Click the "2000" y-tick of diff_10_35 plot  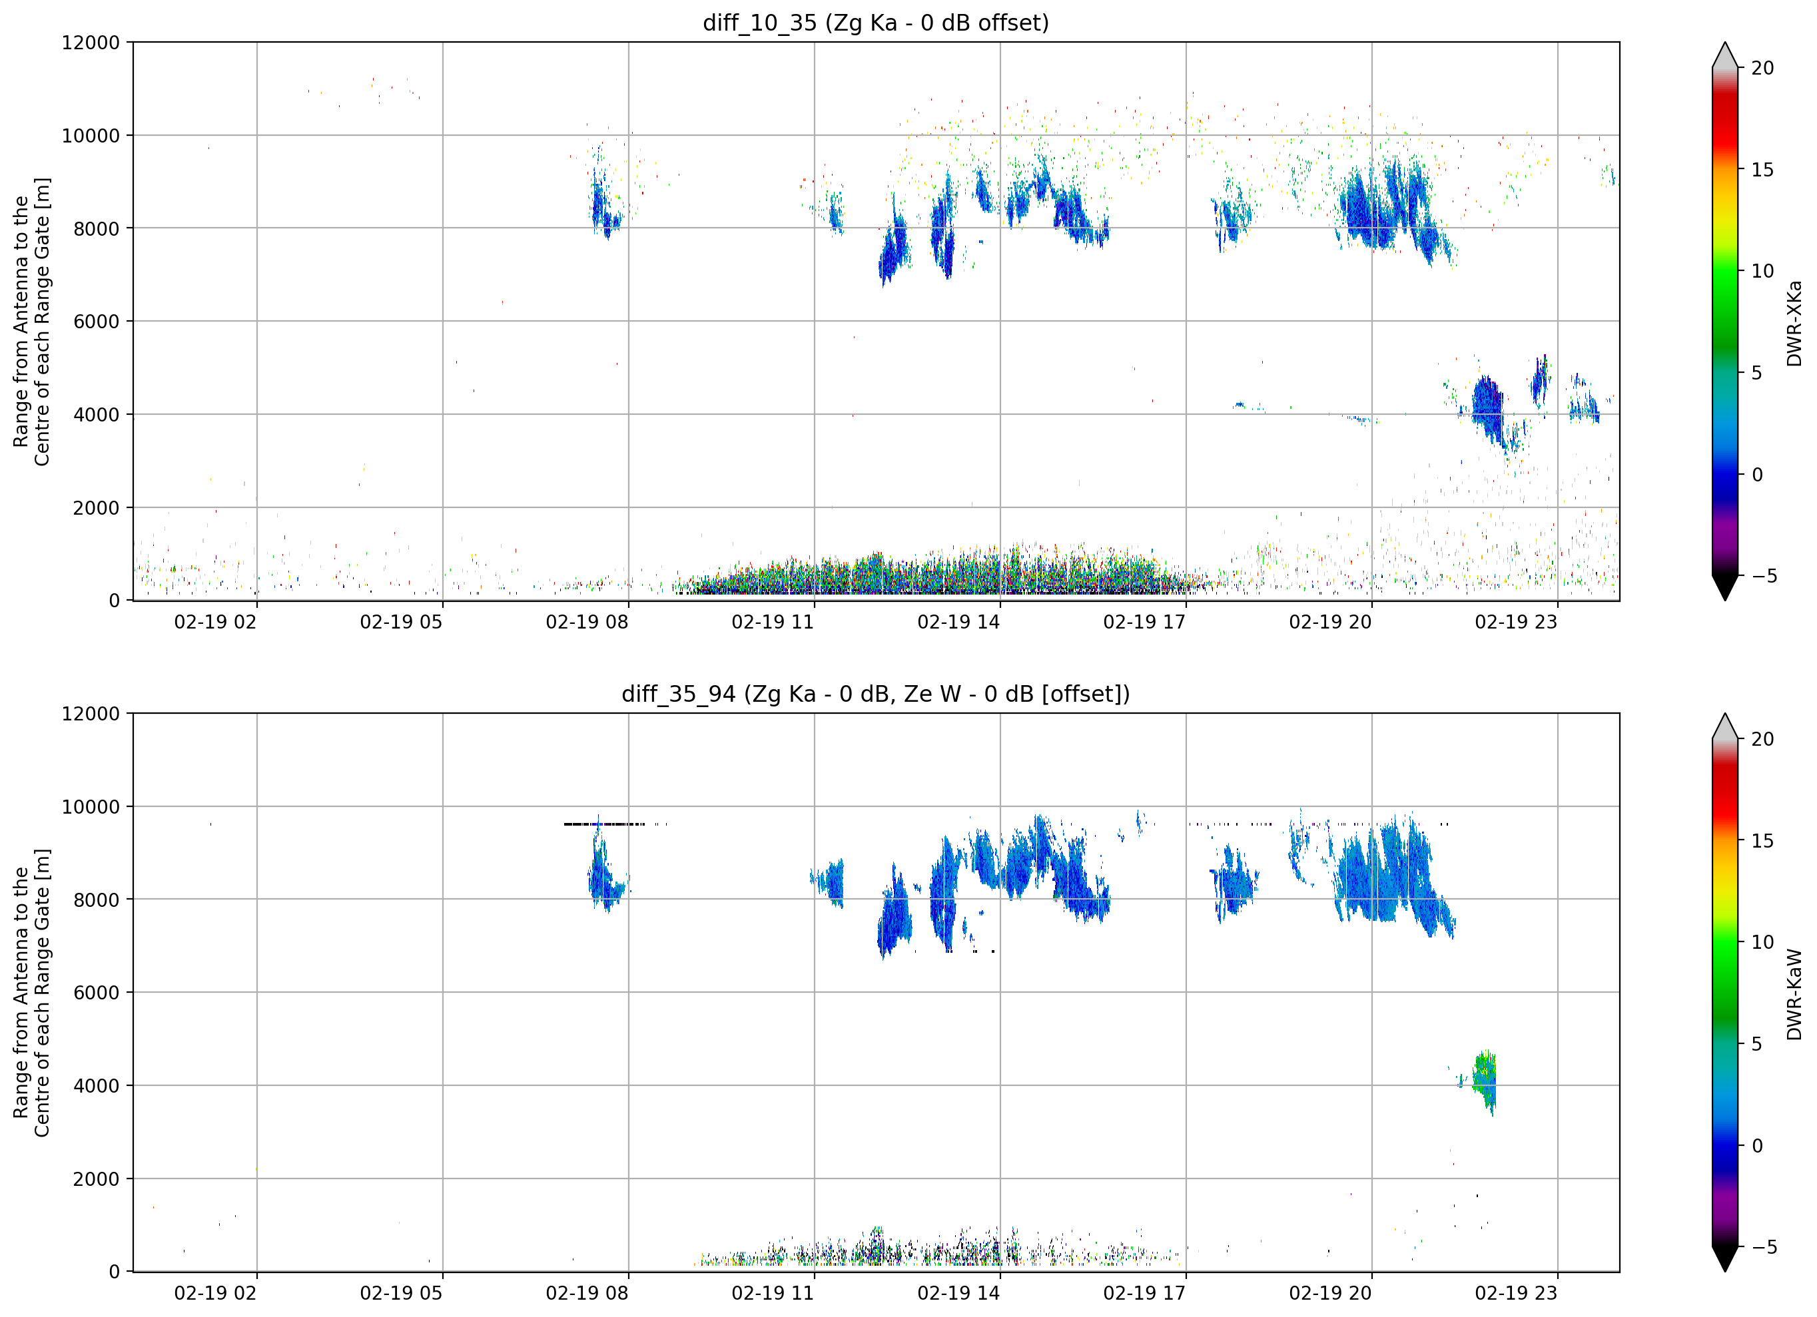click(x=96, y=508)
